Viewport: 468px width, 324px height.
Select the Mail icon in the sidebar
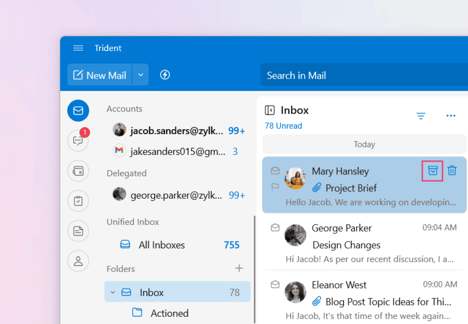(x=78, y=111)
